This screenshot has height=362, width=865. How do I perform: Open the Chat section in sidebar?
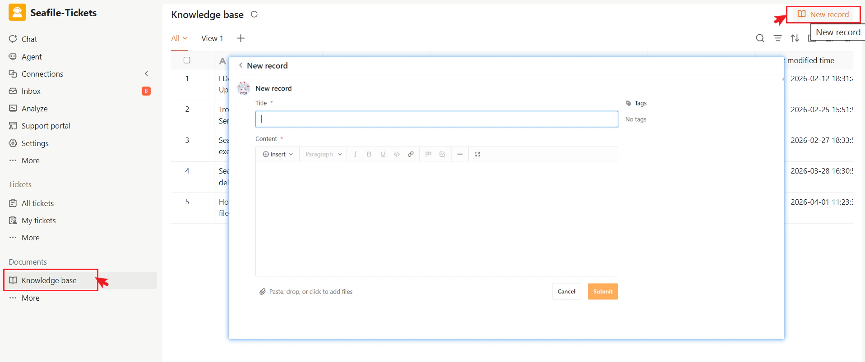29,39
